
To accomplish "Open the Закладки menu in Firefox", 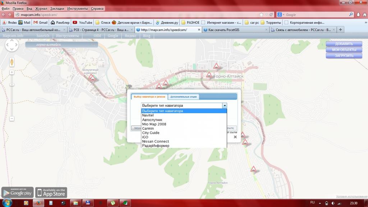I will click(57, 8).
